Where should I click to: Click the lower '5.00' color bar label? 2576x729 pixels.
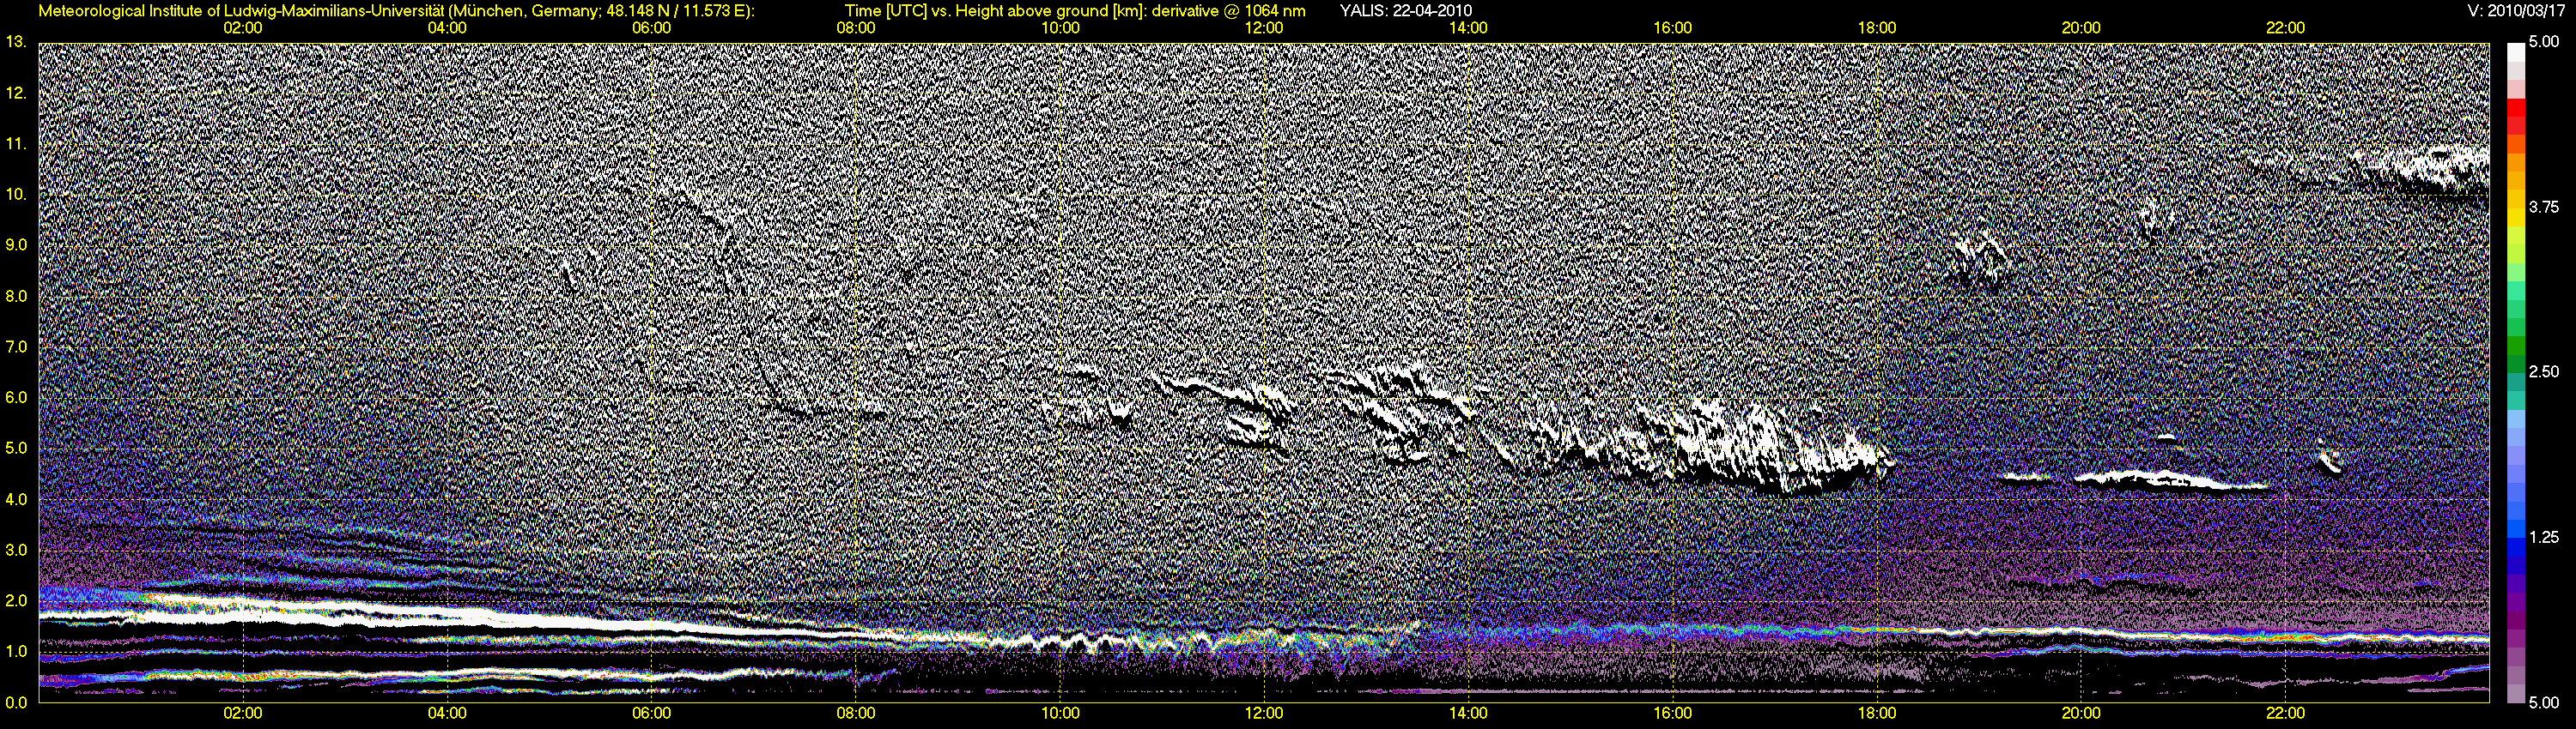point(2544,702)
